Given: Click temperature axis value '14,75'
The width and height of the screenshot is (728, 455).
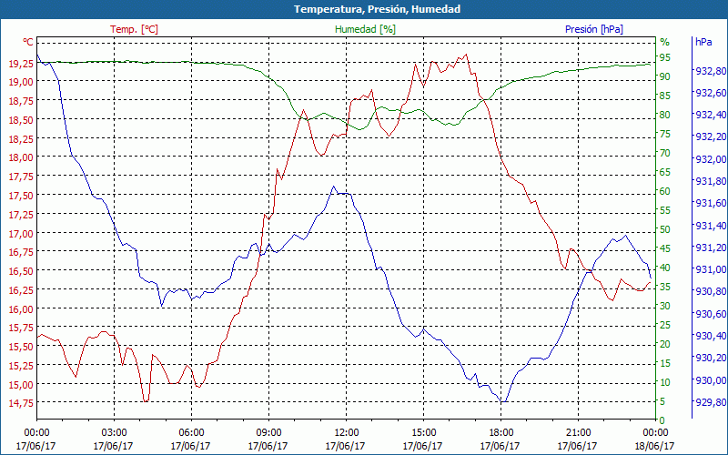Looking at the screenshot, I should click(21, 403).
